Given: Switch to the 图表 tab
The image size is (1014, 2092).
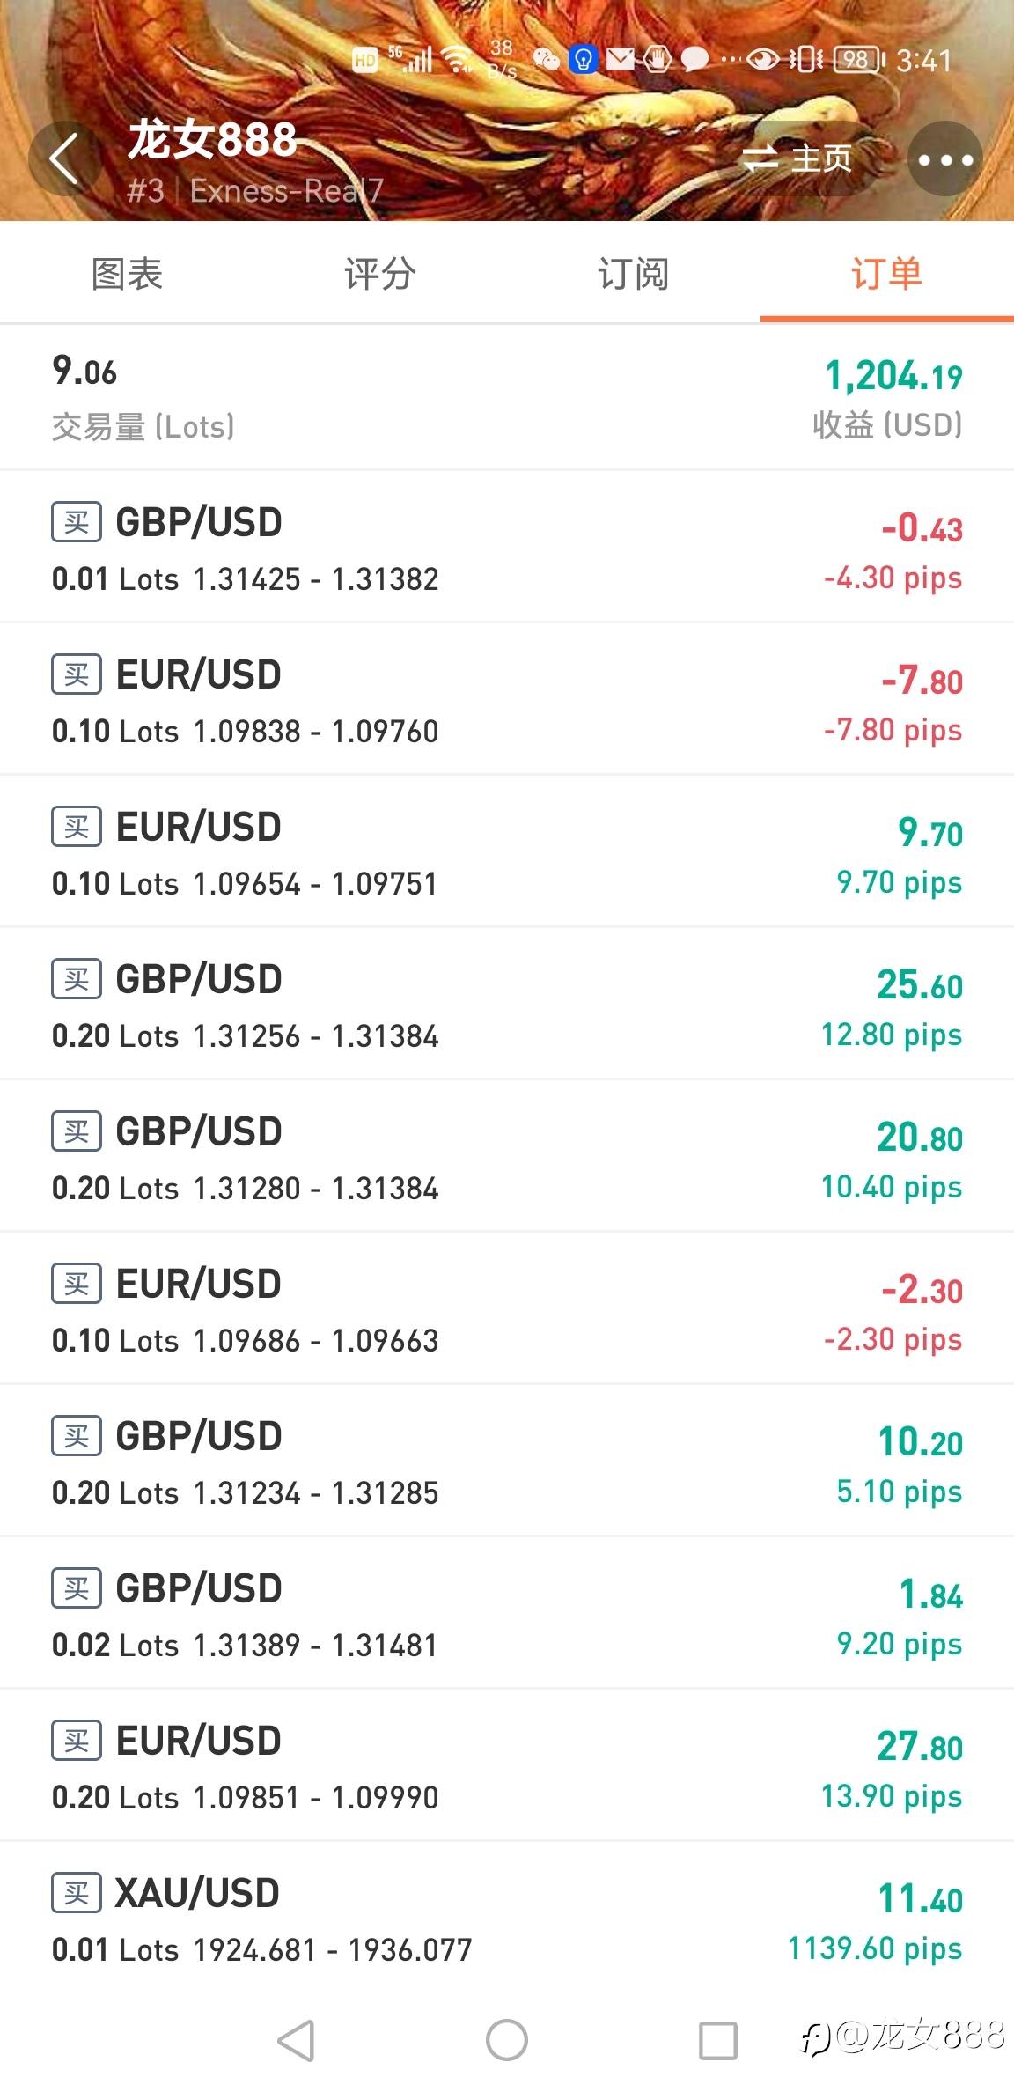Looking at the screenshot, I should click(x=127, y=274).
